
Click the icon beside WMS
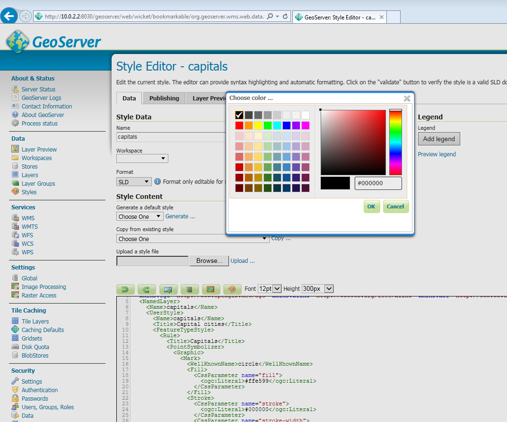tap(15, 218)
